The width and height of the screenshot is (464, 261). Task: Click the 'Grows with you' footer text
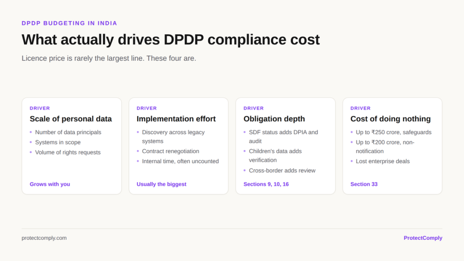tap(50, 184)
